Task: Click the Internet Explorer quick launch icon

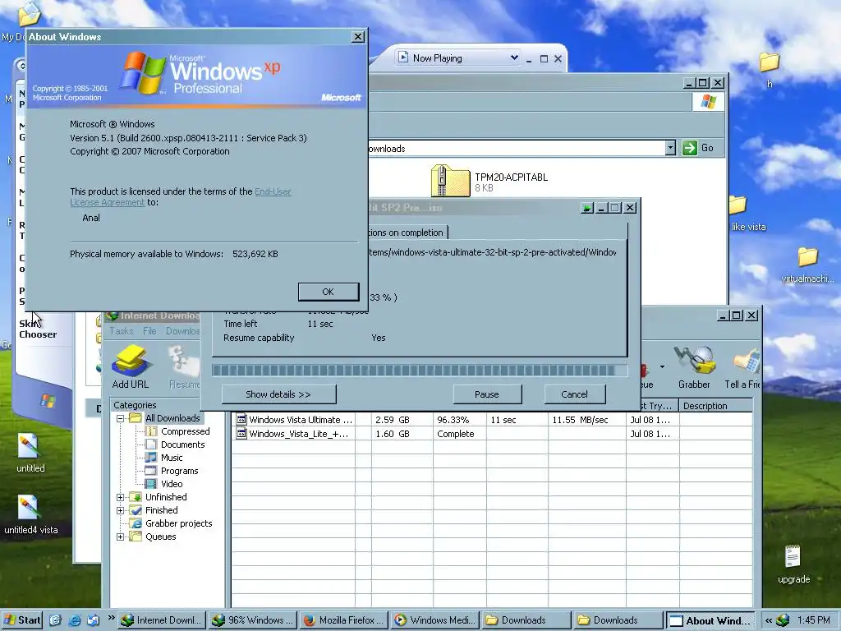Action: pos(75,620)
